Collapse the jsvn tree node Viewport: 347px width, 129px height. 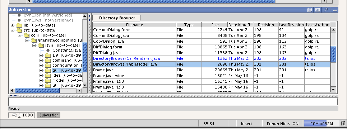click(x=34, y=45)
